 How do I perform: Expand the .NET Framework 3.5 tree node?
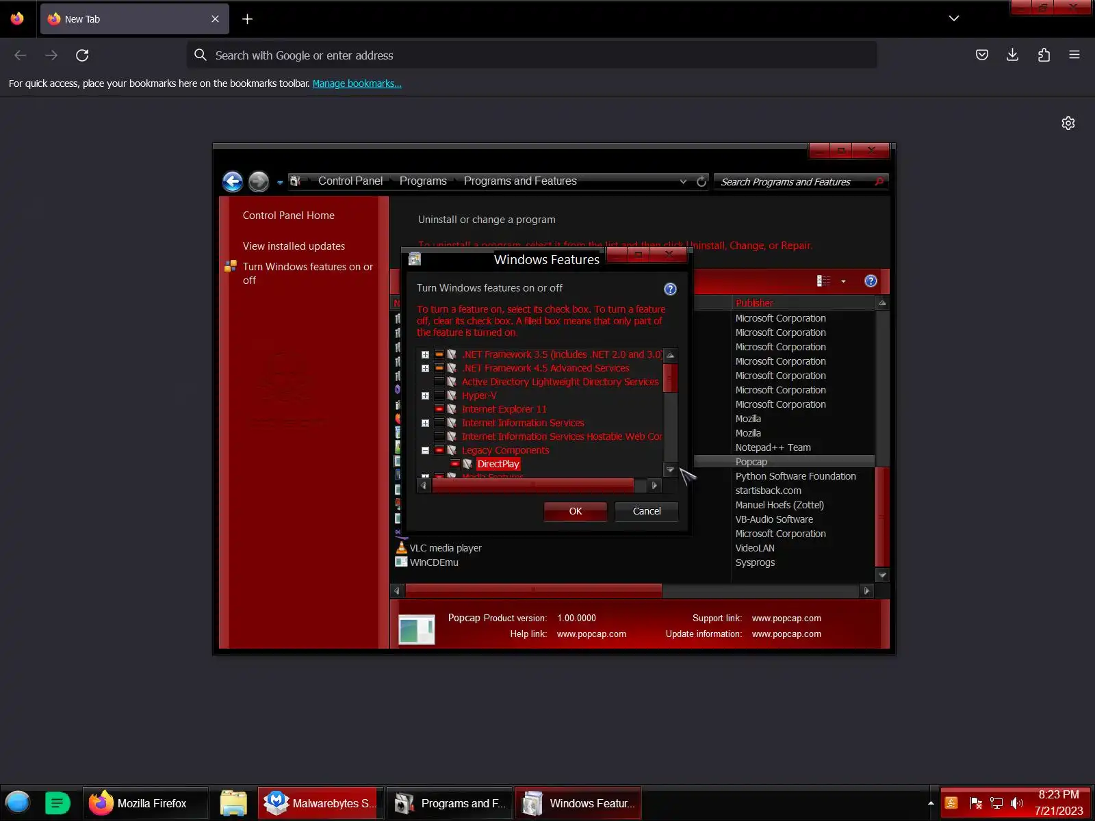(x=425, y=354)
